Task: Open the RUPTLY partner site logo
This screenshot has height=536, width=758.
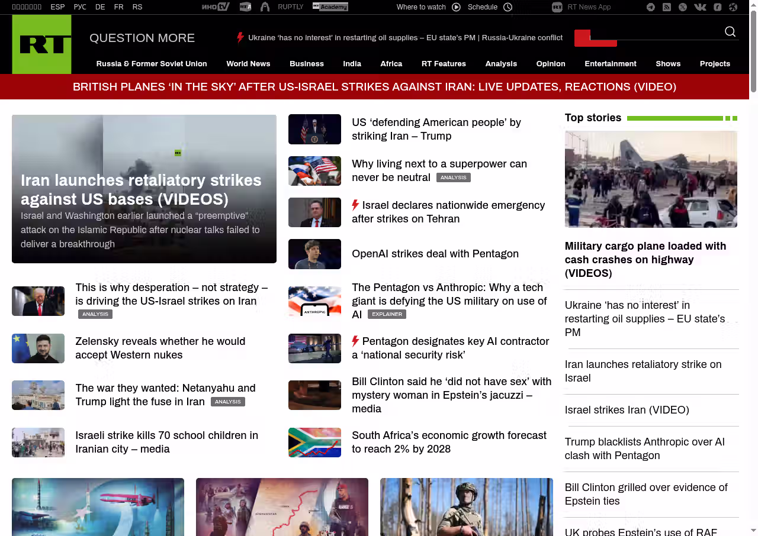Action: tap(290, 7)
